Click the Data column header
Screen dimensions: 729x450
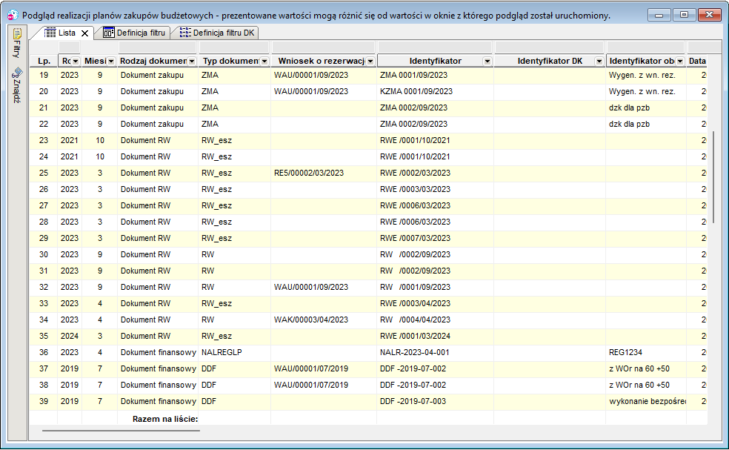697,61
